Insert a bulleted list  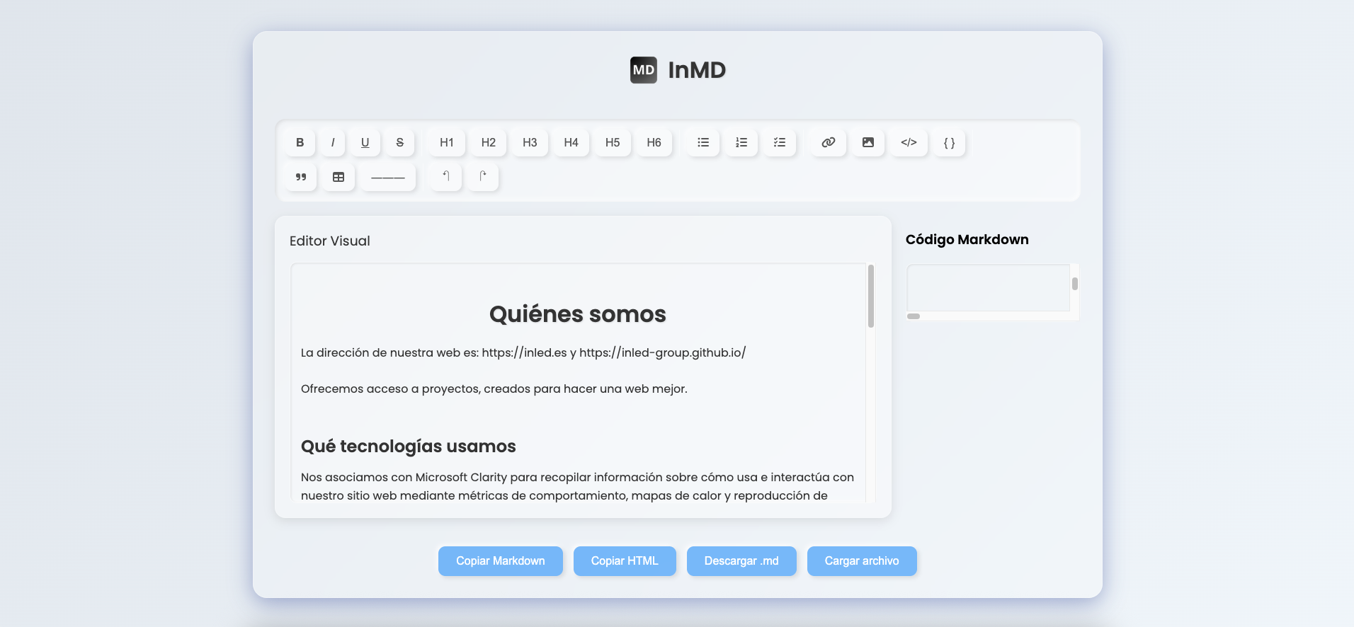702,142
